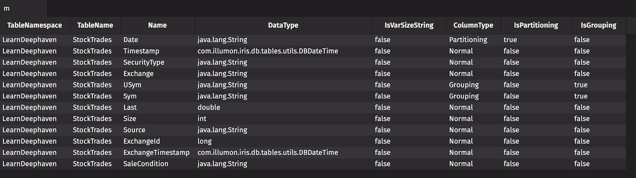Click the IsGrouping column header
Image resolution: width=636 pixels, height=178 pixels.
pyautogui.click(x=598, y=25)
